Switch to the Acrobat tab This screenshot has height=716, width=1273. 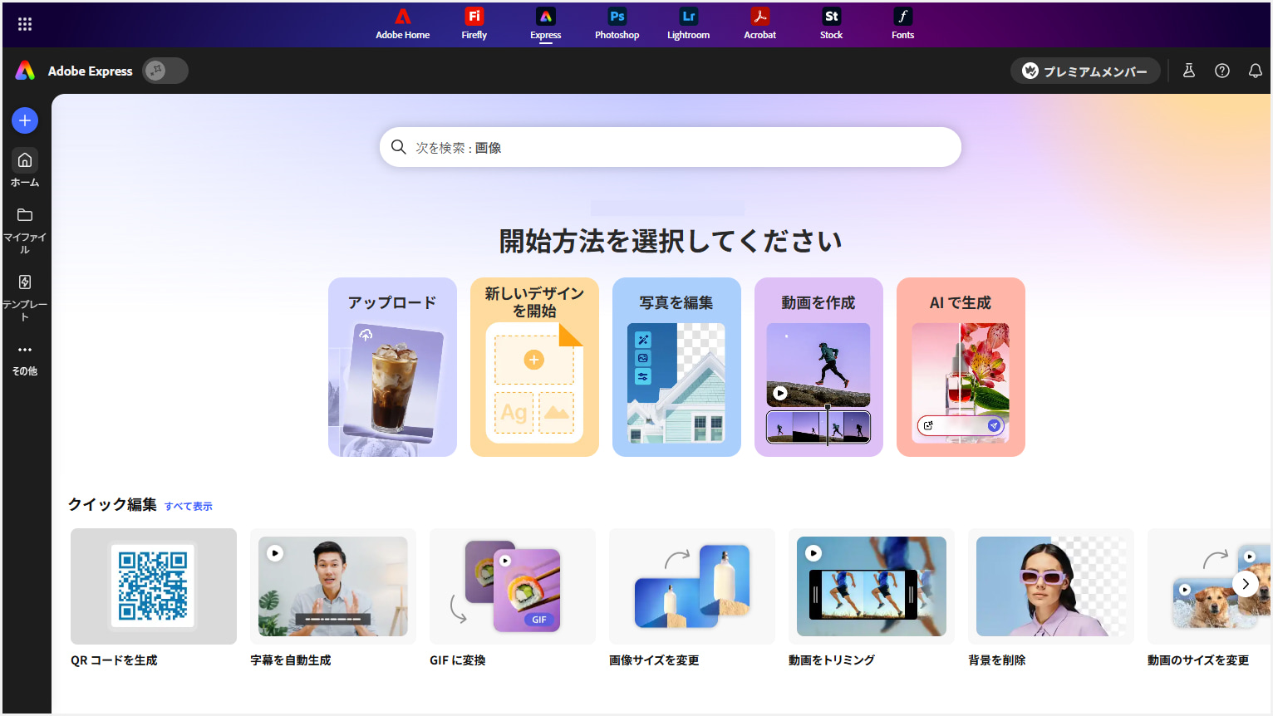pyautogui.click(x=759, y=23)
